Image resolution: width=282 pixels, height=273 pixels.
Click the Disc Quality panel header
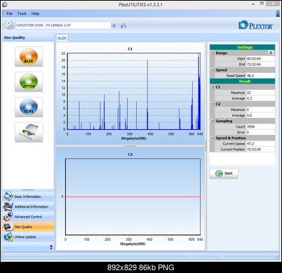[x=28, y=37]
